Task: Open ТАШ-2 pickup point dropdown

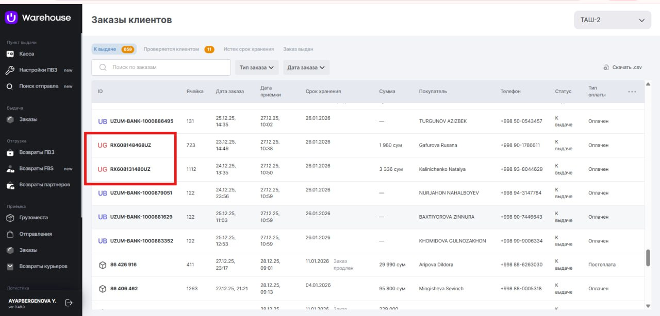Action: coord(613,20)
